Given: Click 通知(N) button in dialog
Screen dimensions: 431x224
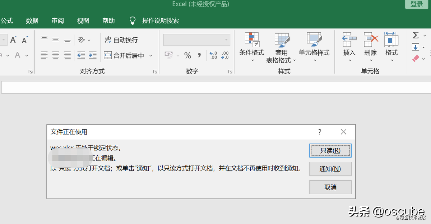Looking at the screenshot, I should [330, 169].
